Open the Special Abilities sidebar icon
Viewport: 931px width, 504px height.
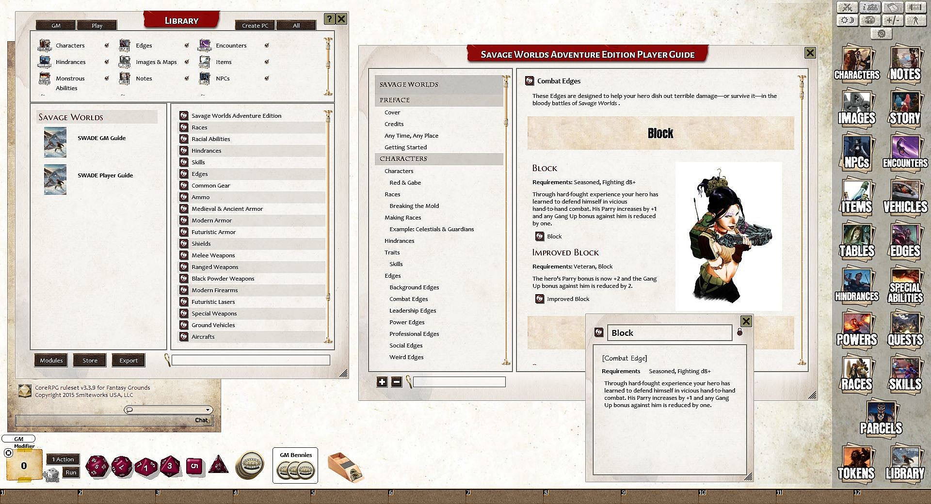(x=905, y=285)
